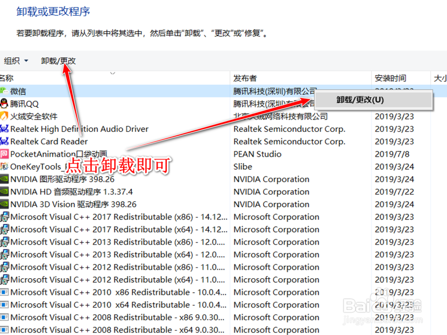Select the Realtek Card Reader entry

pyautogui.click(x=49, y=141)
